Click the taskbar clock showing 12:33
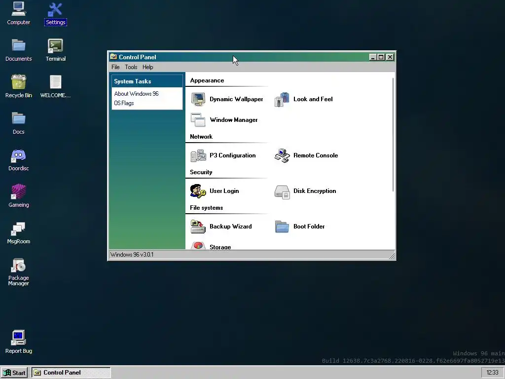 (492, 373)
